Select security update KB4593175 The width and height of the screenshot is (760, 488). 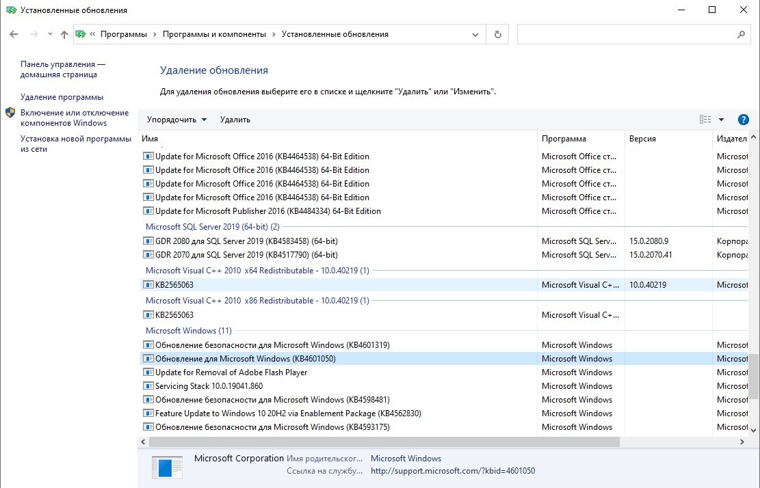coord(272,427)
